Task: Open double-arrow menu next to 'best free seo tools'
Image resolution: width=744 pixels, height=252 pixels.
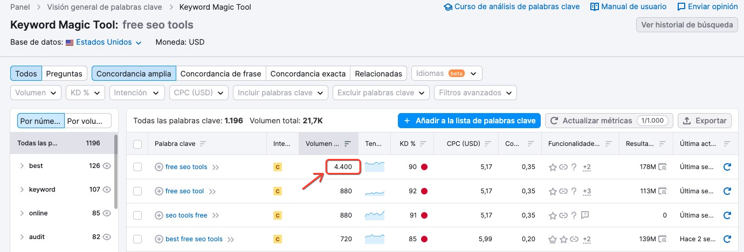Action: [231, 239]
